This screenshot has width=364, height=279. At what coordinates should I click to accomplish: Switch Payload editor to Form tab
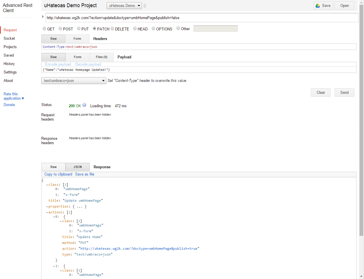tap(78, 57)
